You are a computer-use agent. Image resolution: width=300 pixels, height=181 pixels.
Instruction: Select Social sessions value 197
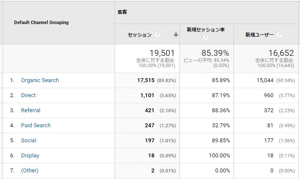(x=150, y=141)
